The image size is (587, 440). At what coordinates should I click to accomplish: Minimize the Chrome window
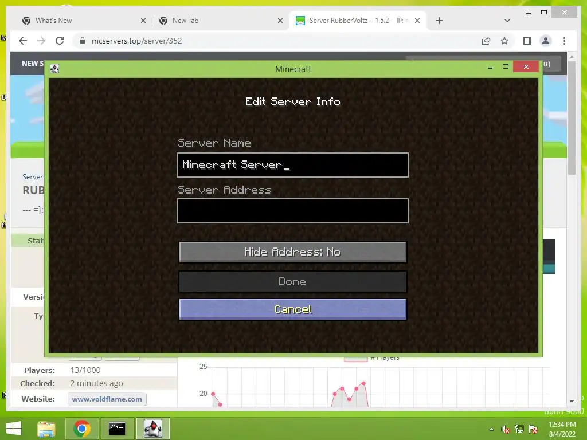click(528, 13)
